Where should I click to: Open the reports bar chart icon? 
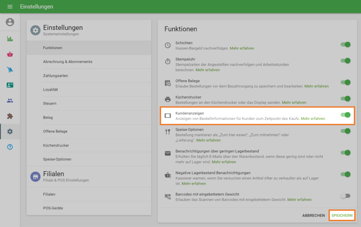(x=10, y=39)
